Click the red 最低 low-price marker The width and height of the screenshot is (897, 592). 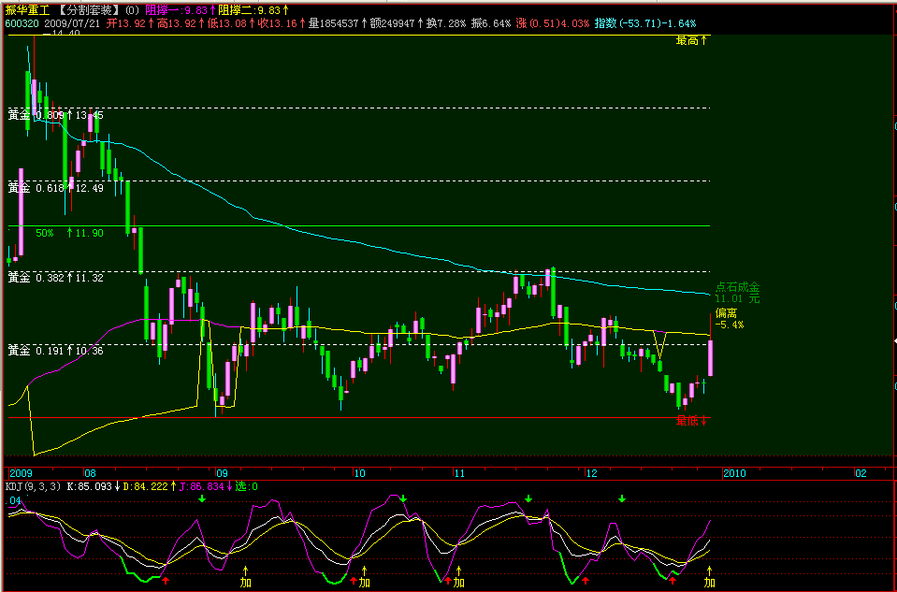coord(692,421)
